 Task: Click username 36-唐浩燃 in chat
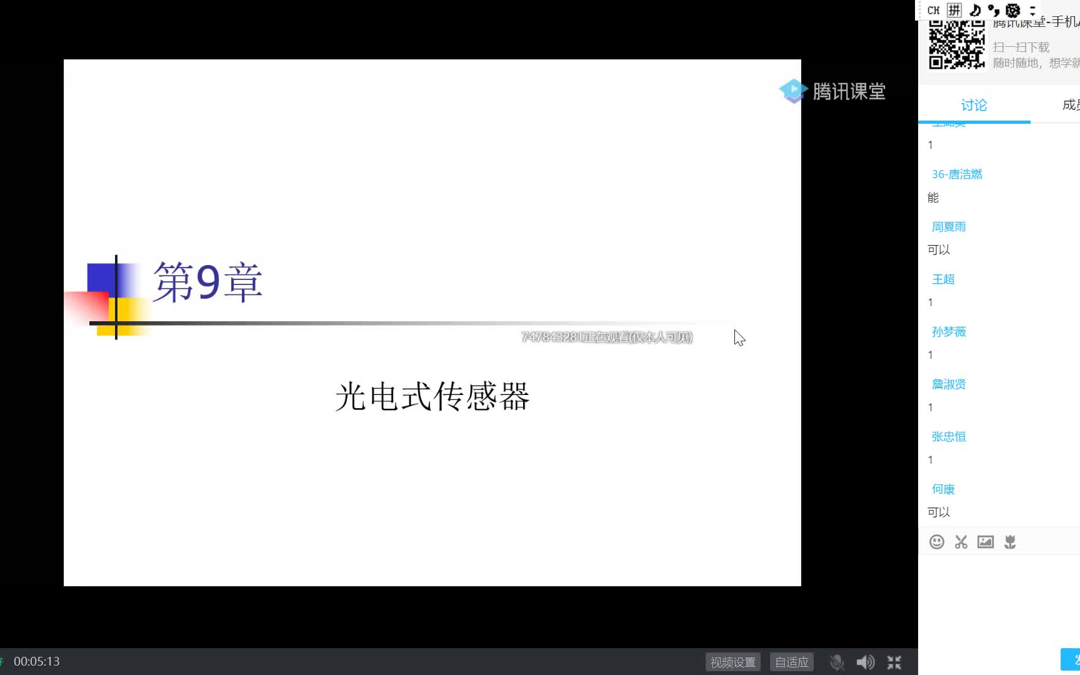(957, 174)
